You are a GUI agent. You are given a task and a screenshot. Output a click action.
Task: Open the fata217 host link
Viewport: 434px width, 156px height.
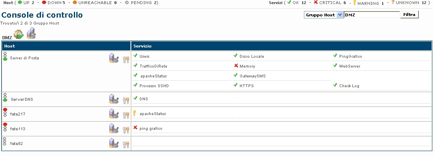tap(18, 114)
